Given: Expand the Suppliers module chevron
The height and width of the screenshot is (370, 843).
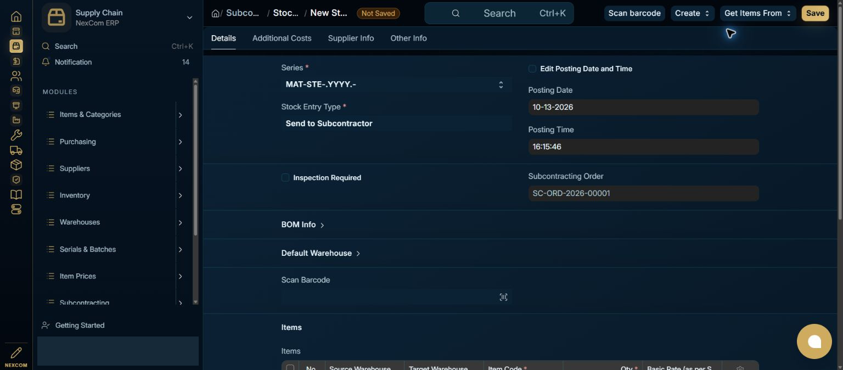Looking at the screenshot, I should pos(180,169).
